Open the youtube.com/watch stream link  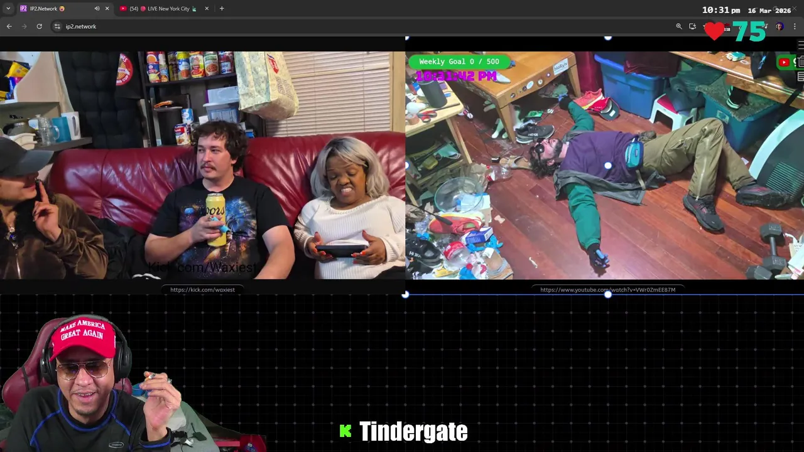click(607, 290)
